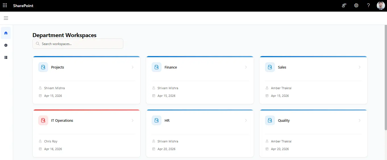The height and width of the screenshot is (160, 387).
Task: Click Apr 15, 2026 on Sales card
Action: (x=280, y=96)
